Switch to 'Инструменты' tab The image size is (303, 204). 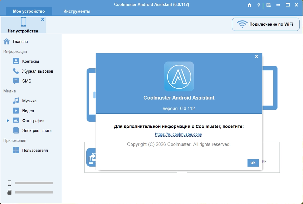click(x=77, y=11)
